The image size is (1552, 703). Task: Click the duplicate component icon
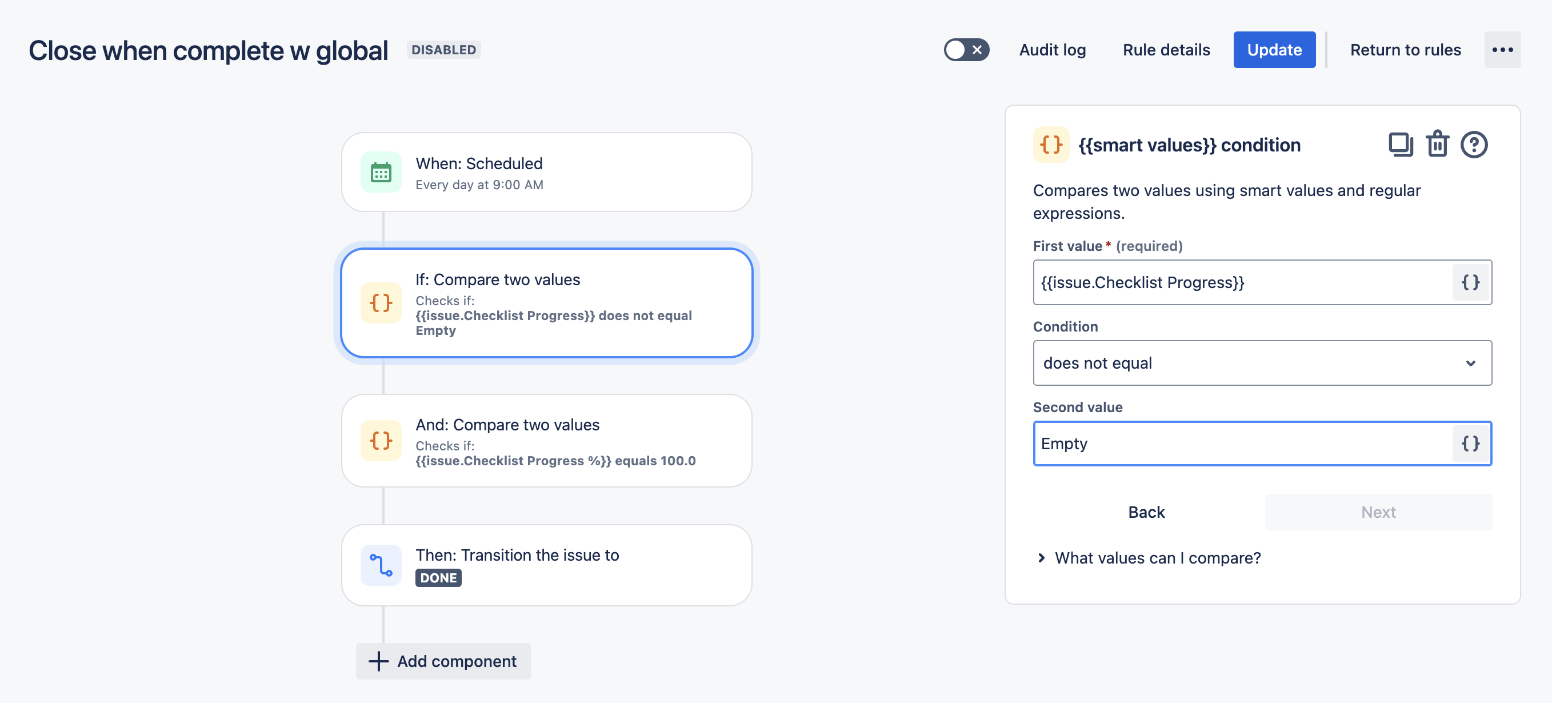(1400, 145)
